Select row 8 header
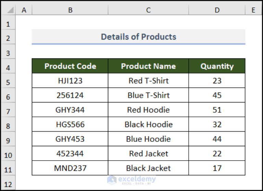 coord(8,124)
